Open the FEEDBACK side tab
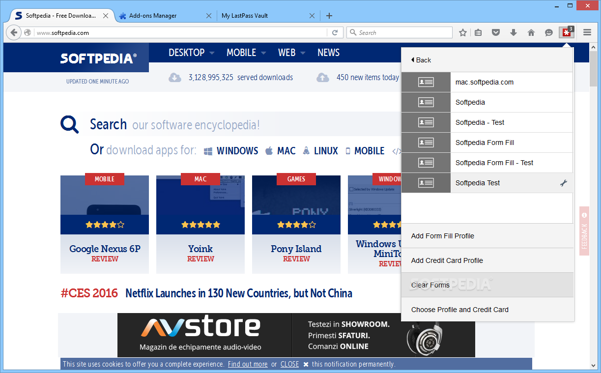The width and height of the screenshot is (601, 373). tap(584, 231)
